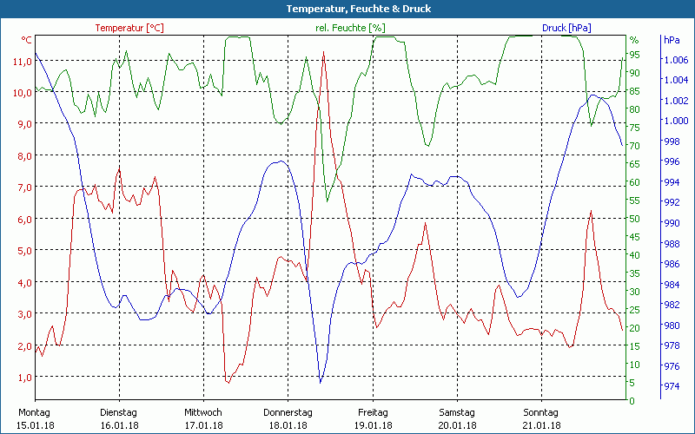Select the green 'rel. Feuchte [%]' legend label
Image resolution: width=695 pixels, height=434 pixels.
tap(351, 28)
